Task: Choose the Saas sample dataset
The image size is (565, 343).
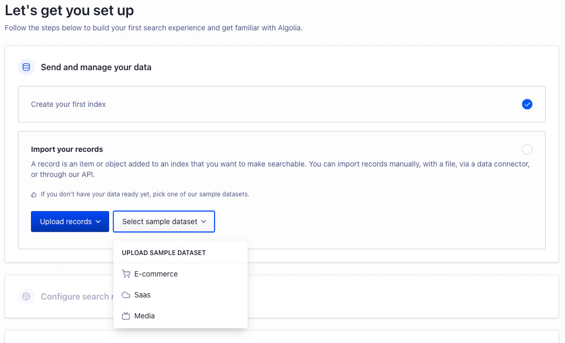Action: [x=180, y=295]
